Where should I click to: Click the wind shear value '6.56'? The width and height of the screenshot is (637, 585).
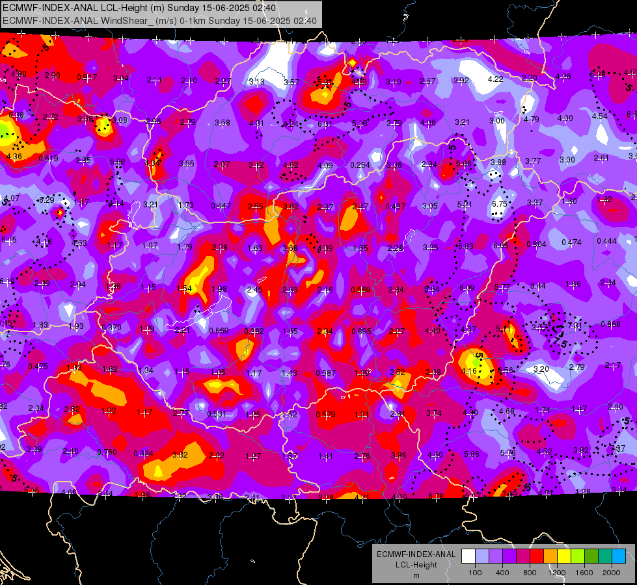505,370
